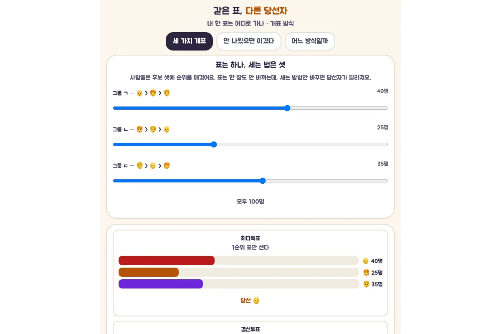501x334 pixels.
Task: Click the winner face emoji next to 당선
Action: tap(256, 301)
